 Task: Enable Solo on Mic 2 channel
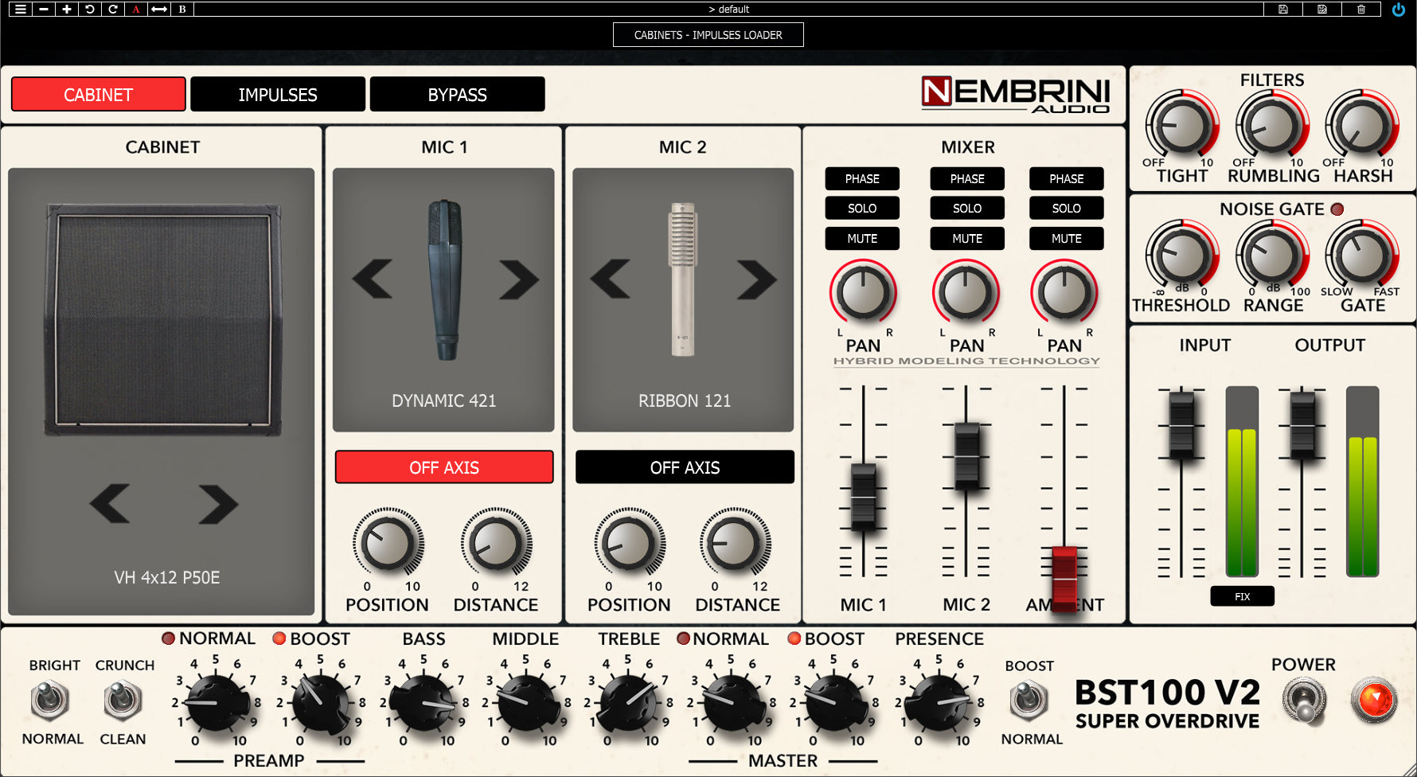[x=967, y=209]
